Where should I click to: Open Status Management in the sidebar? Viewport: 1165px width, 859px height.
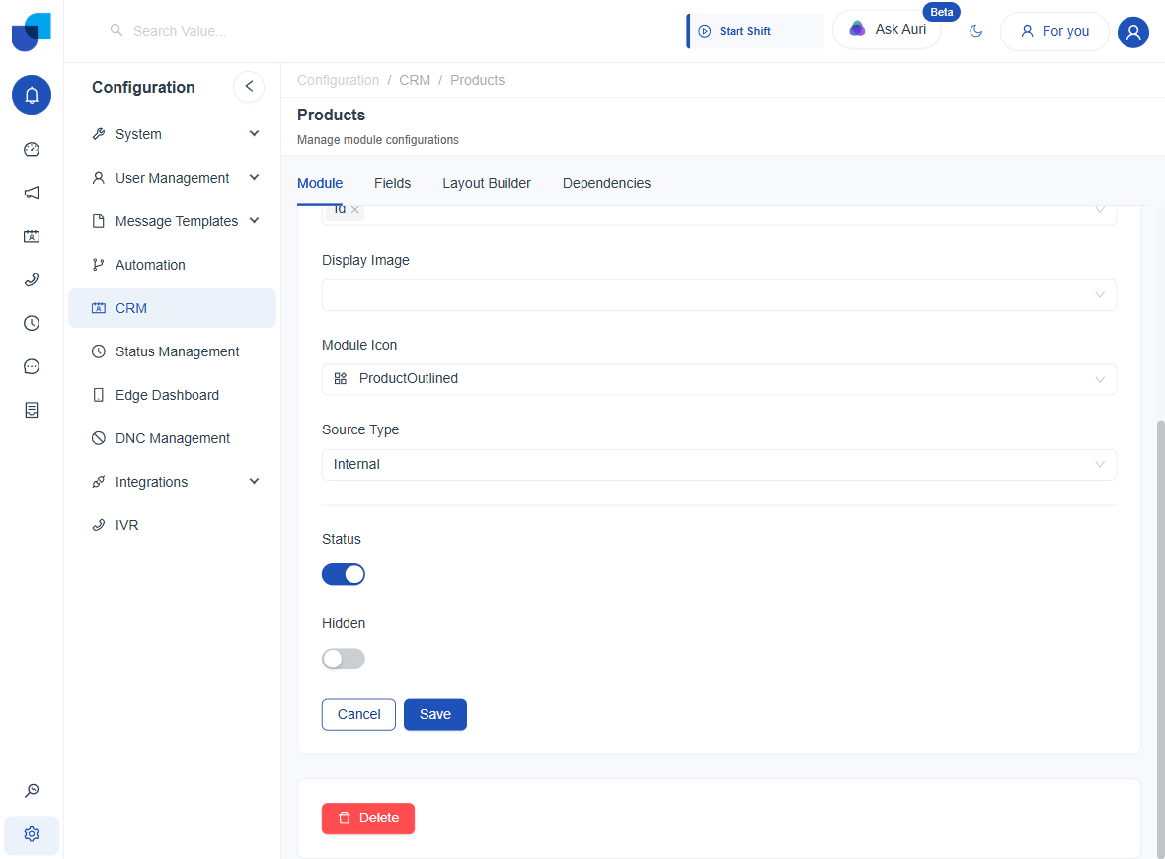click(x=173, y=351)
